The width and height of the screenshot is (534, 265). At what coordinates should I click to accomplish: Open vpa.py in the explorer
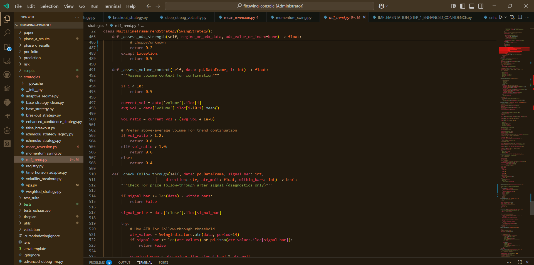coord(31,185)
